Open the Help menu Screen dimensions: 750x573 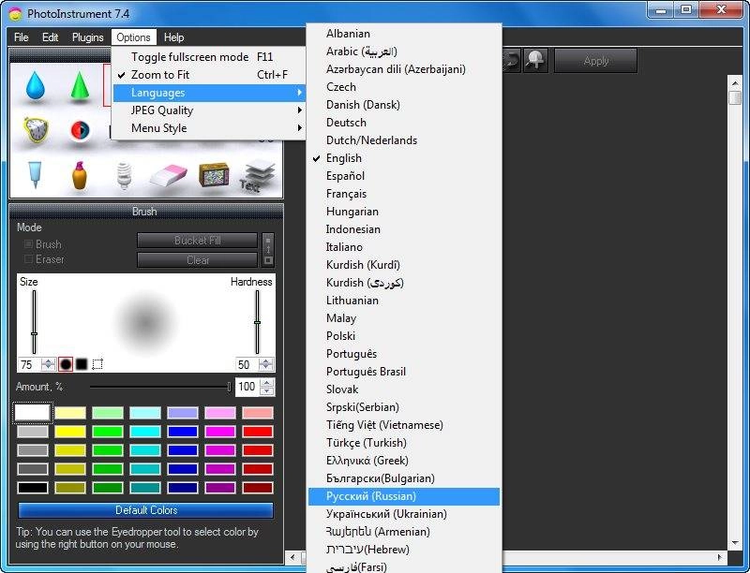coord(173,37)
